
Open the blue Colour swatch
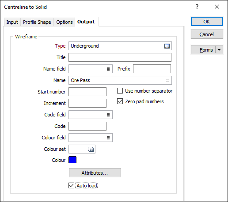pyautogui.click(x=72, y=160)
